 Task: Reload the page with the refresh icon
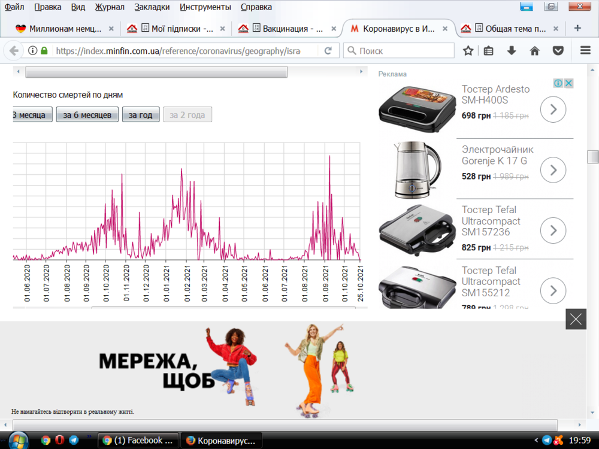pos(328,51)
